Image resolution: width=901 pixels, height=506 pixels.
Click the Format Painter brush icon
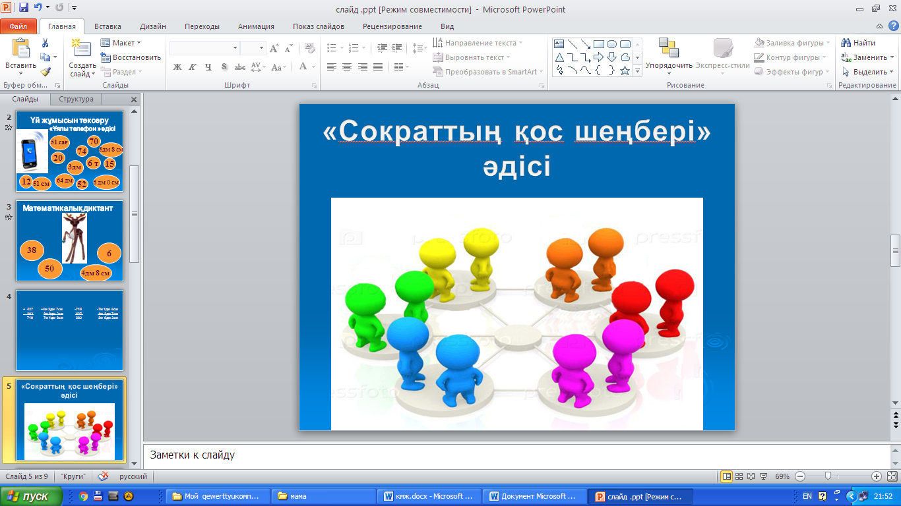pos(46,72)
